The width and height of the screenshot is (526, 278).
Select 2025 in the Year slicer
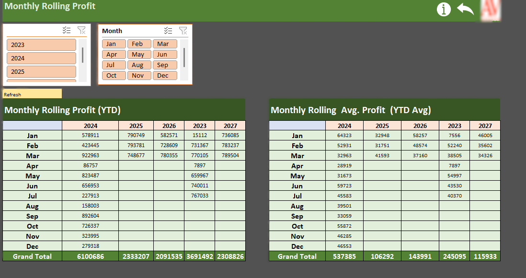41,71
